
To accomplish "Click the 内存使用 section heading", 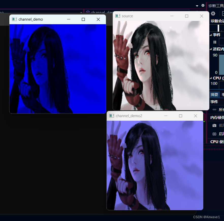I will pos(217,118).
